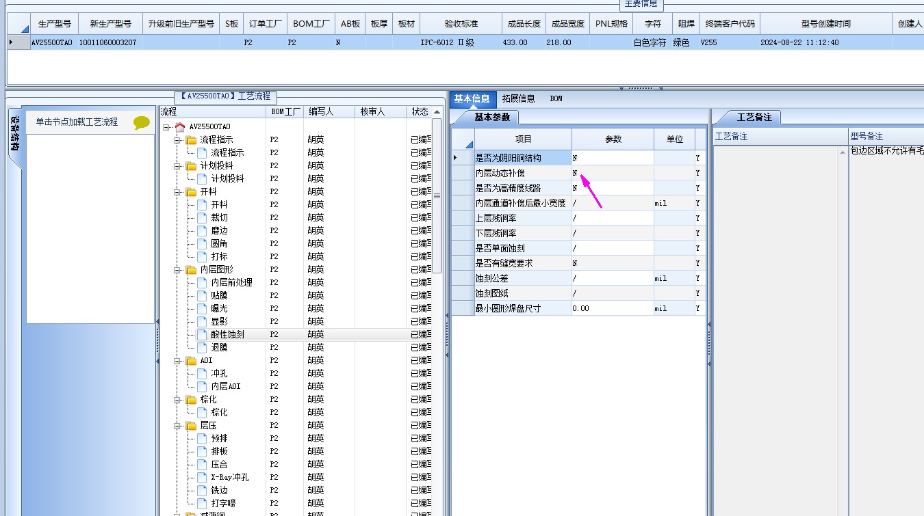Click the page icon beside 显影
The height and width of the screenshot is (516, 924).
(x=202, y=321)
